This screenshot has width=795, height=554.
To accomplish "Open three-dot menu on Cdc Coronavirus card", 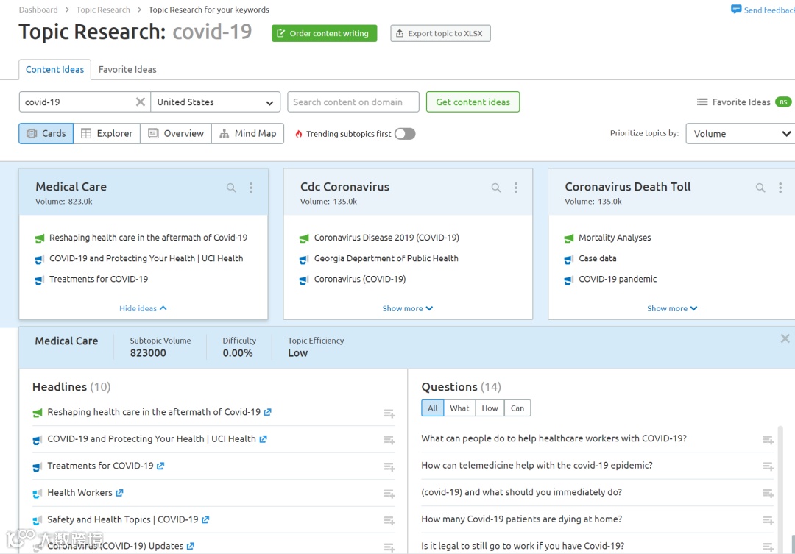I will click(x=515, y=188).
